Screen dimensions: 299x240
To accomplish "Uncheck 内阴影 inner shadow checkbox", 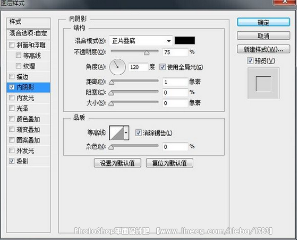I will click(x=12, y=87).
